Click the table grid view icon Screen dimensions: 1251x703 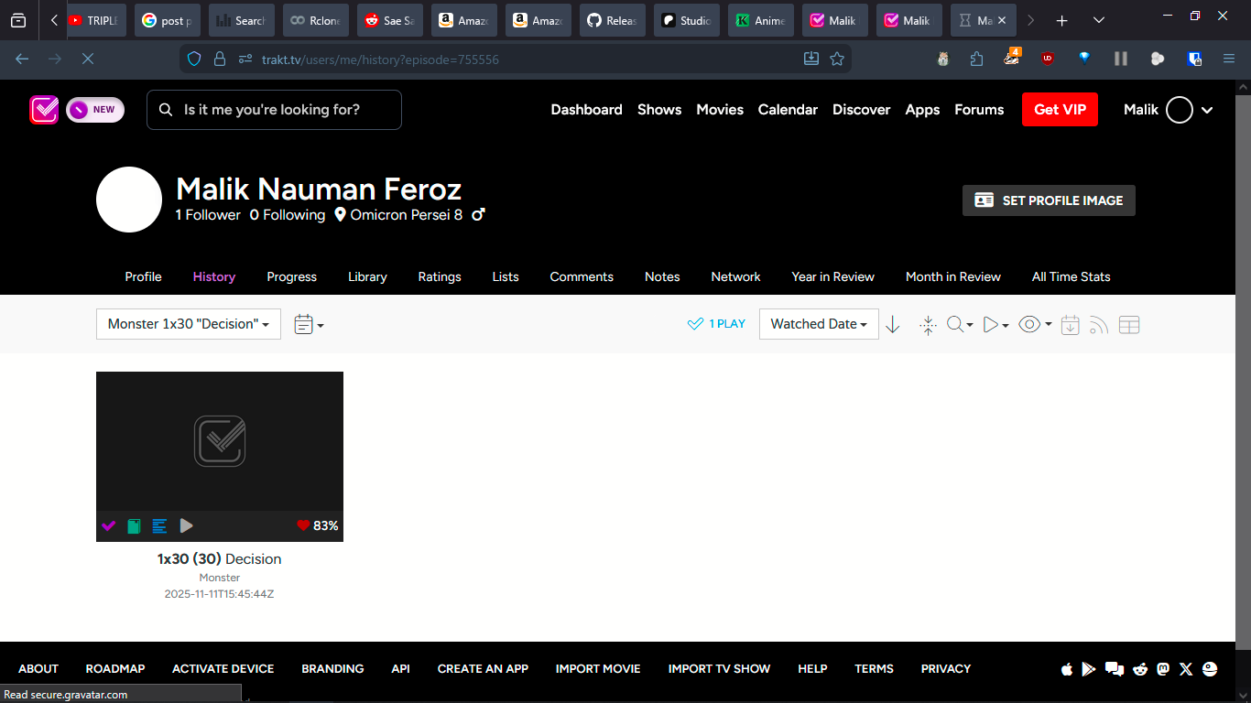[1129, 325]
